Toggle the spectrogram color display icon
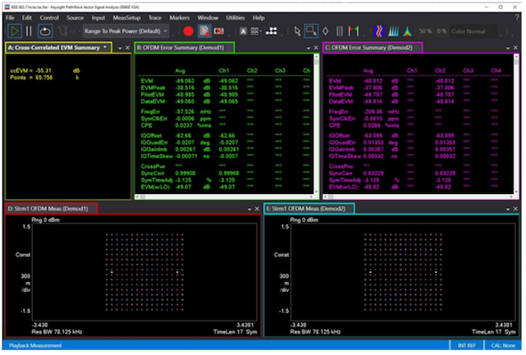The image size is (526, 355). tap(379, 31)
